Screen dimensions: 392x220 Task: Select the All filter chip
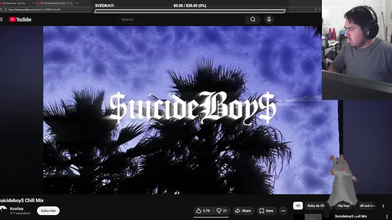298,206
